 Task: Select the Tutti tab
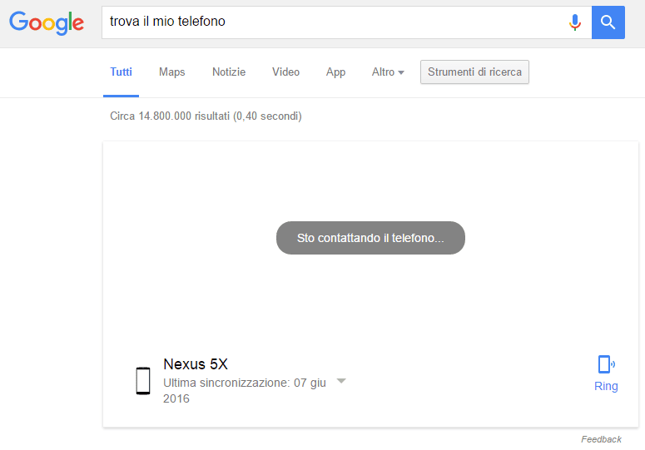pyautogui.click(x=121, y=72)
